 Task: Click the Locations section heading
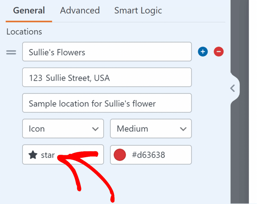coord(24,32)
